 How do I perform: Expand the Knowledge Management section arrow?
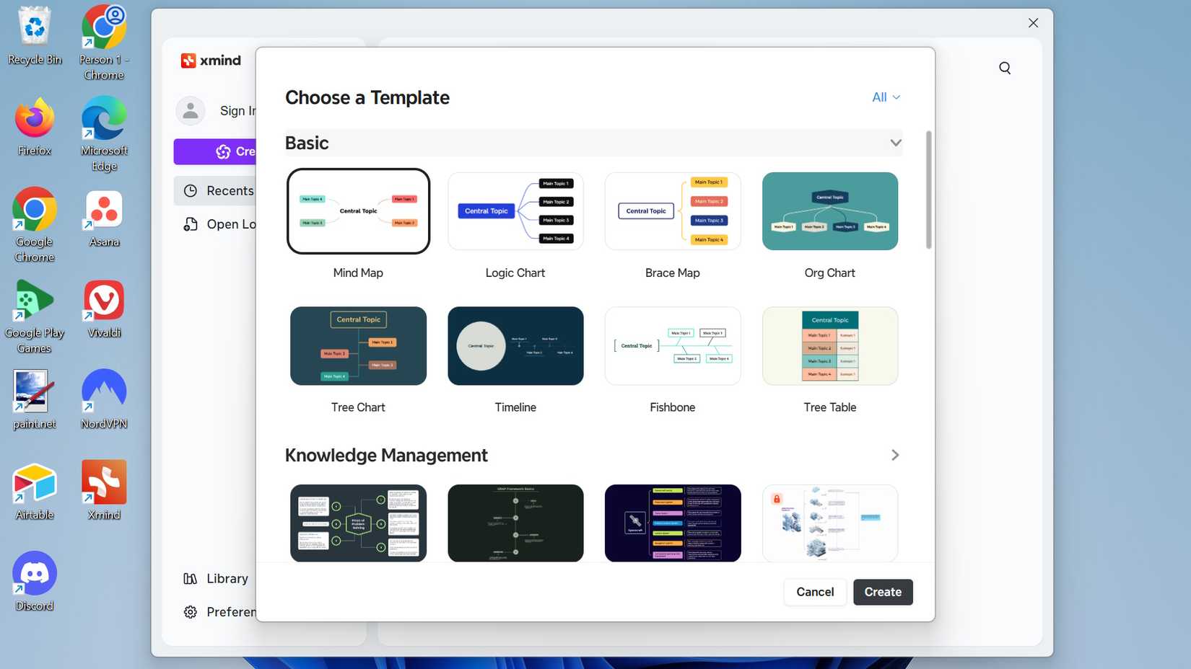(x=895, y=455)
